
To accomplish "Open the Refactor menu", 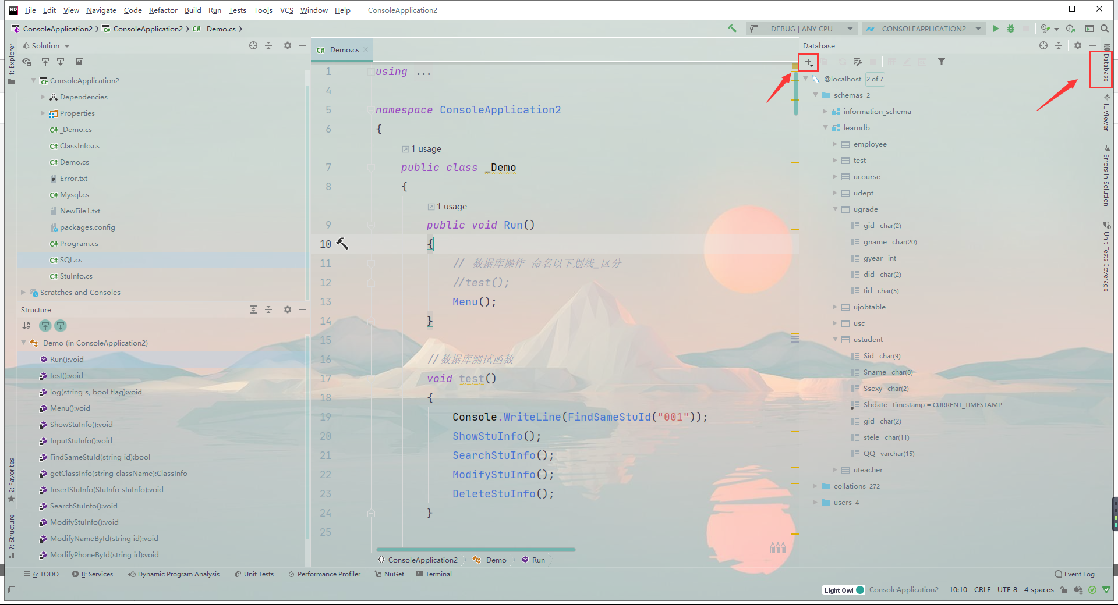I will (163, 10).
